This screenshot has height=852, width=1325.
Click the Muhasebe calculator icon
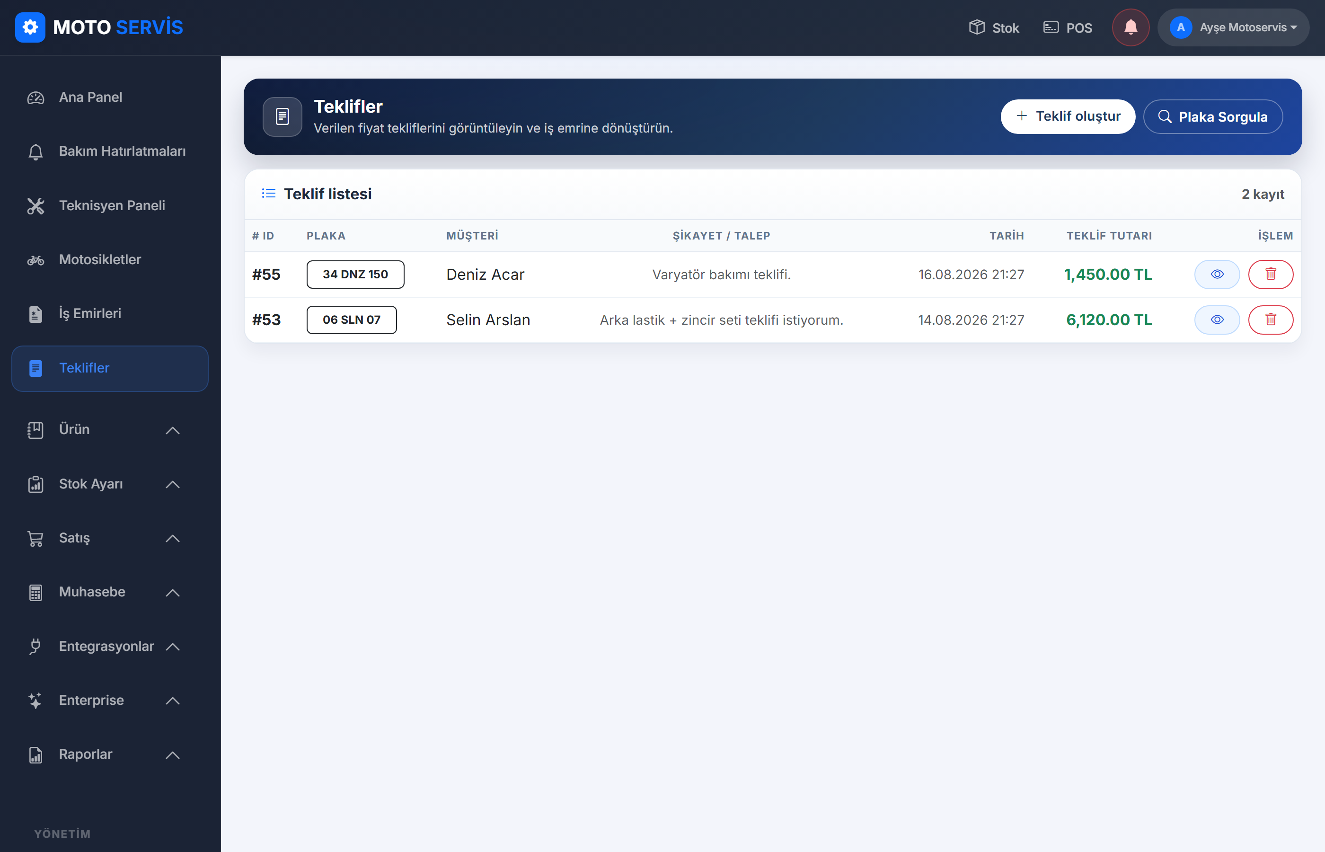click(x=35, y=593)
